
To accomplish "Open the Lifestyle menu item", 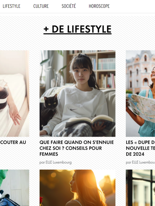I will click(x=12, y=6).
